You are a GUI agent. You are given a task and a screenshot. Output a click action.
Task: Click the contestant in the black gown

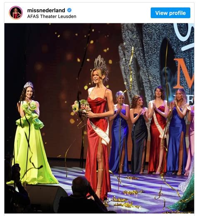click(x=139, y=134)
